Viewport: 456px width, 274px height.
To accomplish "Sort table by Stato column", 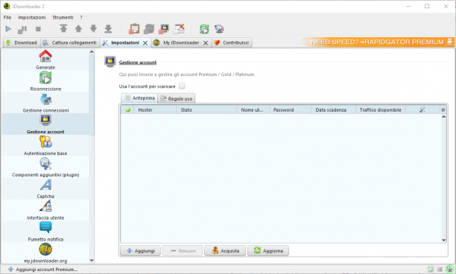I will (207, 110).
